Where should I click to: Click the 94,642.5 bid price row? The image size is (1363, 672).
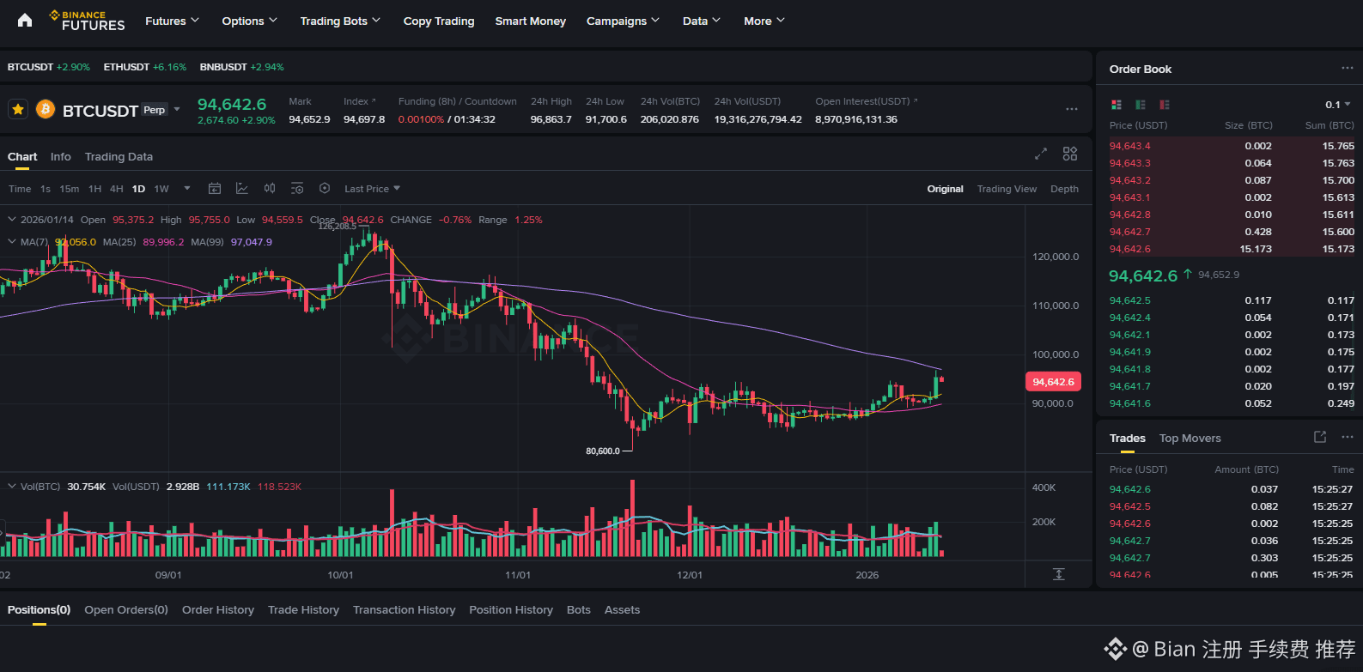1231,300
